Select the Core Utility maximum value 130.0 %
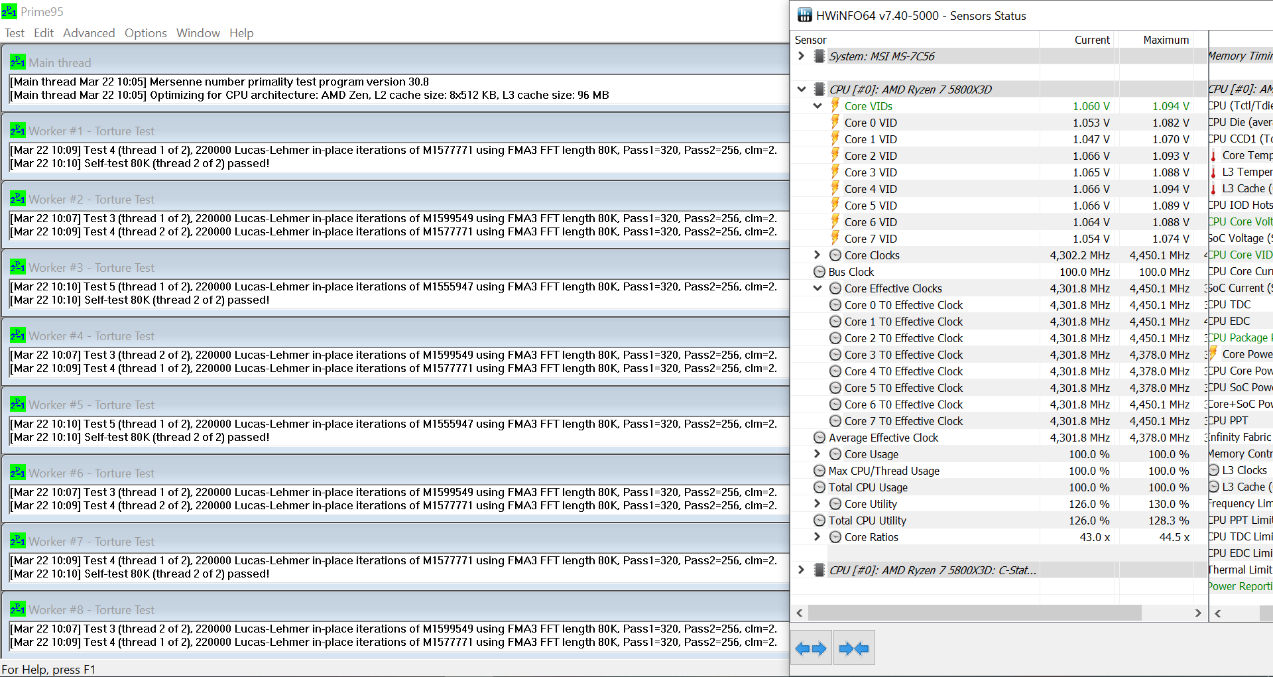This screenshot has width=1273, height=677. [x=1169, y=504]
